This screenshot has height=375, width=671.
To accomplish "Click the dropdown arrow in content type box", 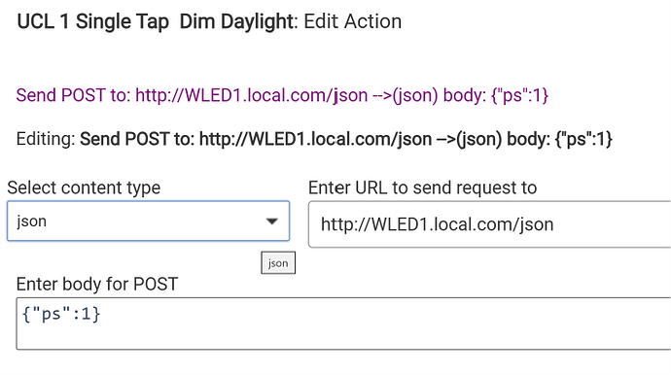I will [x=271, y=222].
